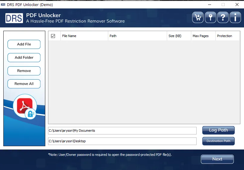Open help via question mark icon
The height and width of the screenshot is (170, 244).
coord(223,17)
